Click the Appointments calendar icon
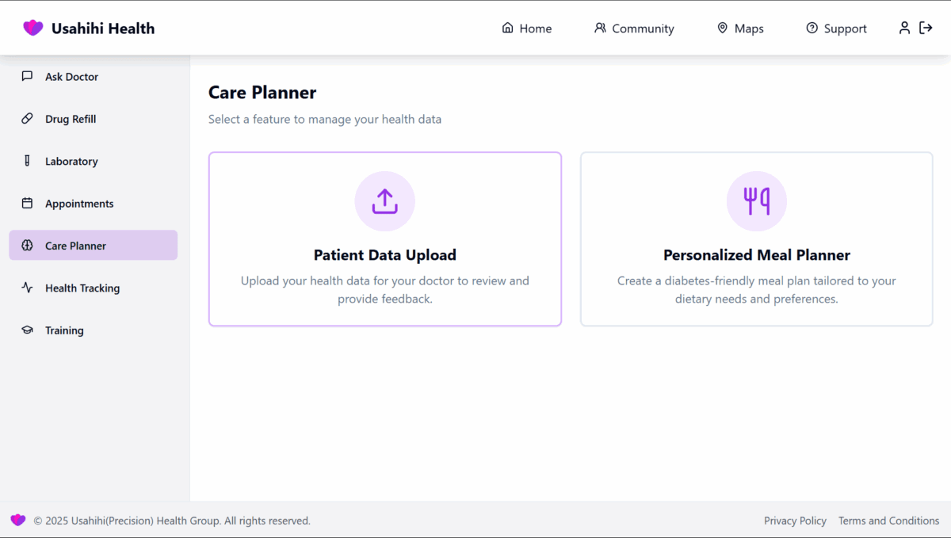951x538 pixels. pos(27,204)
